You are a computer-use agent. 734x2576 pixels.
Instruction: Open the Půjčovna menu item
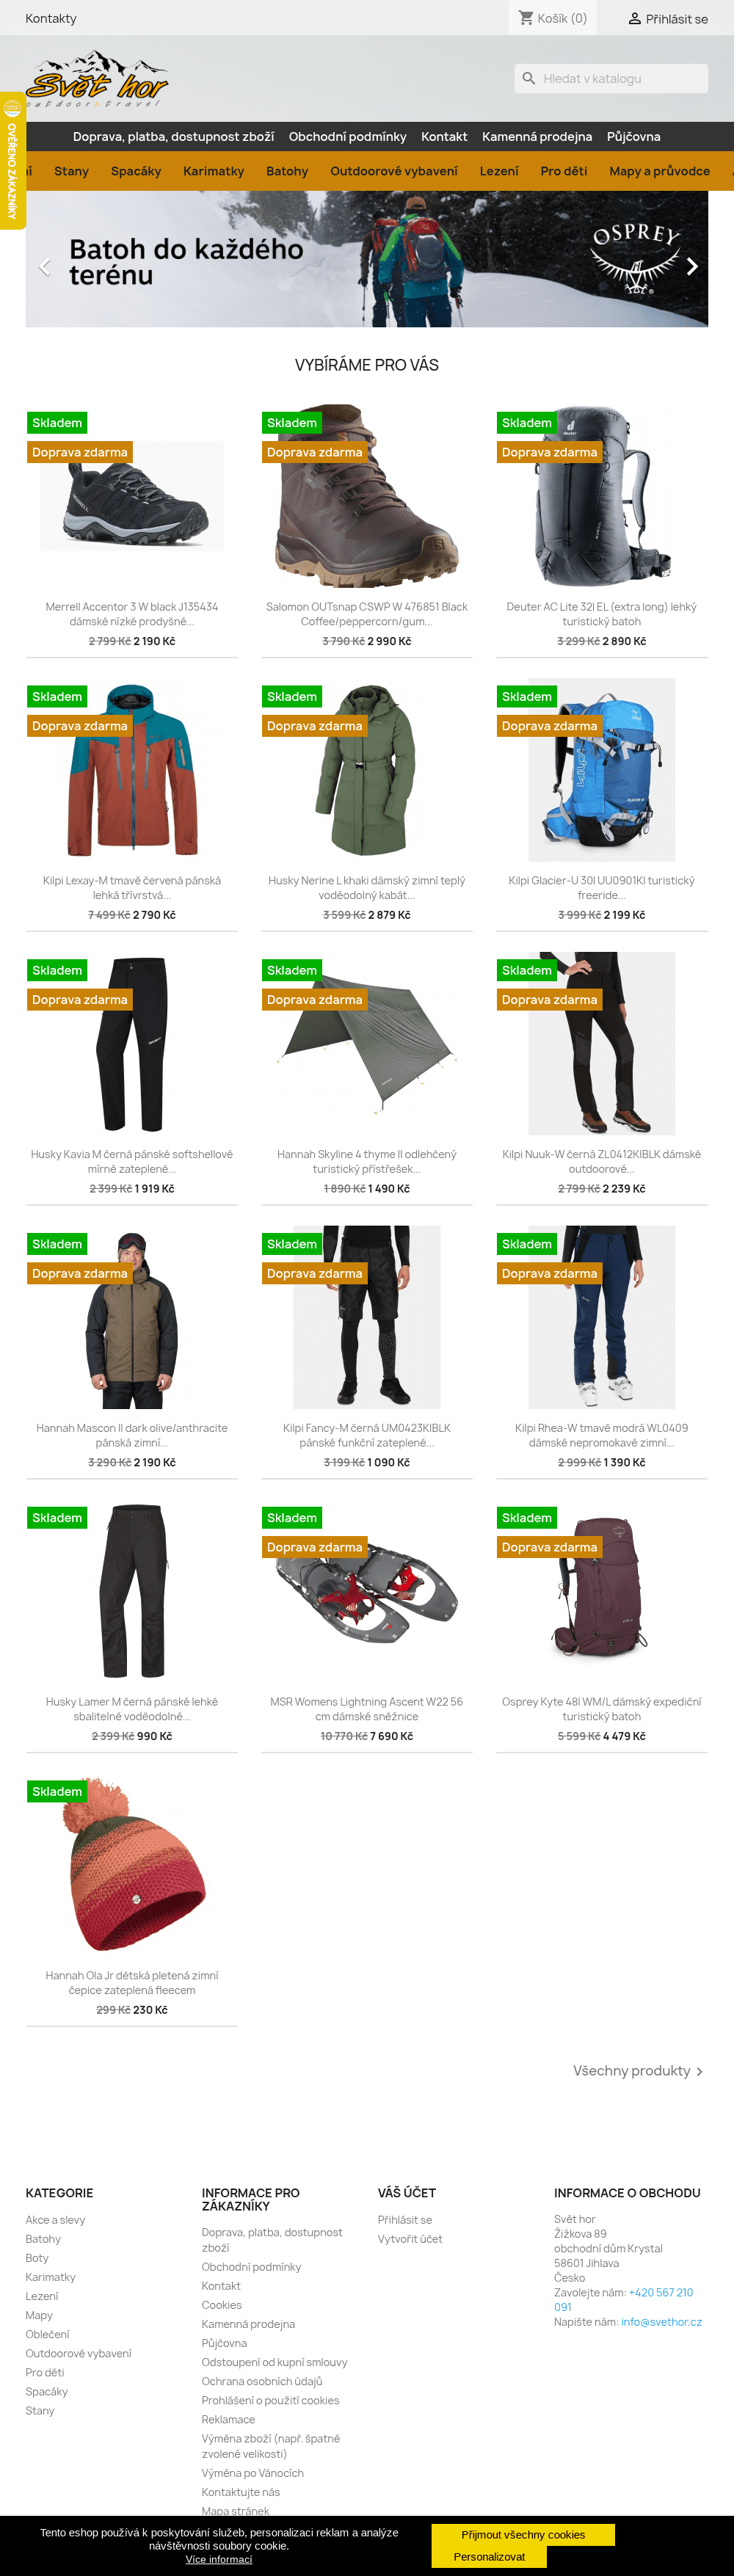(634, 137)
